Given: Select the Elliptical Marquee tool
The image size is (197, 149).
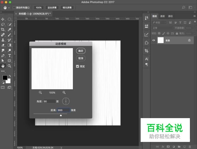Looking at the screenshot, I should click(x=9, y=19).
